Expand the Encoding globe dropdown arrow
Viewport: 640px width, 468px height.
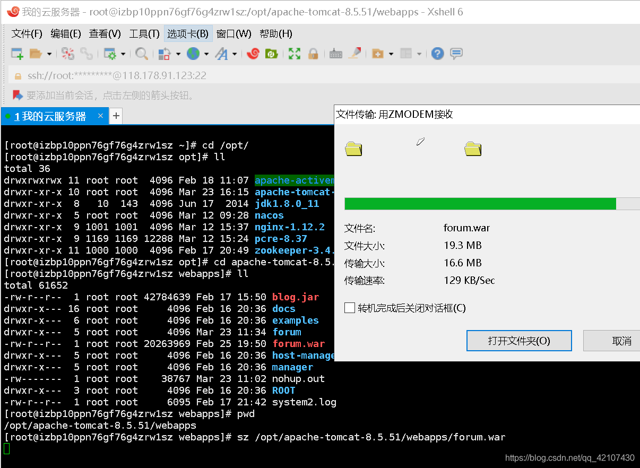click(206, 54)
